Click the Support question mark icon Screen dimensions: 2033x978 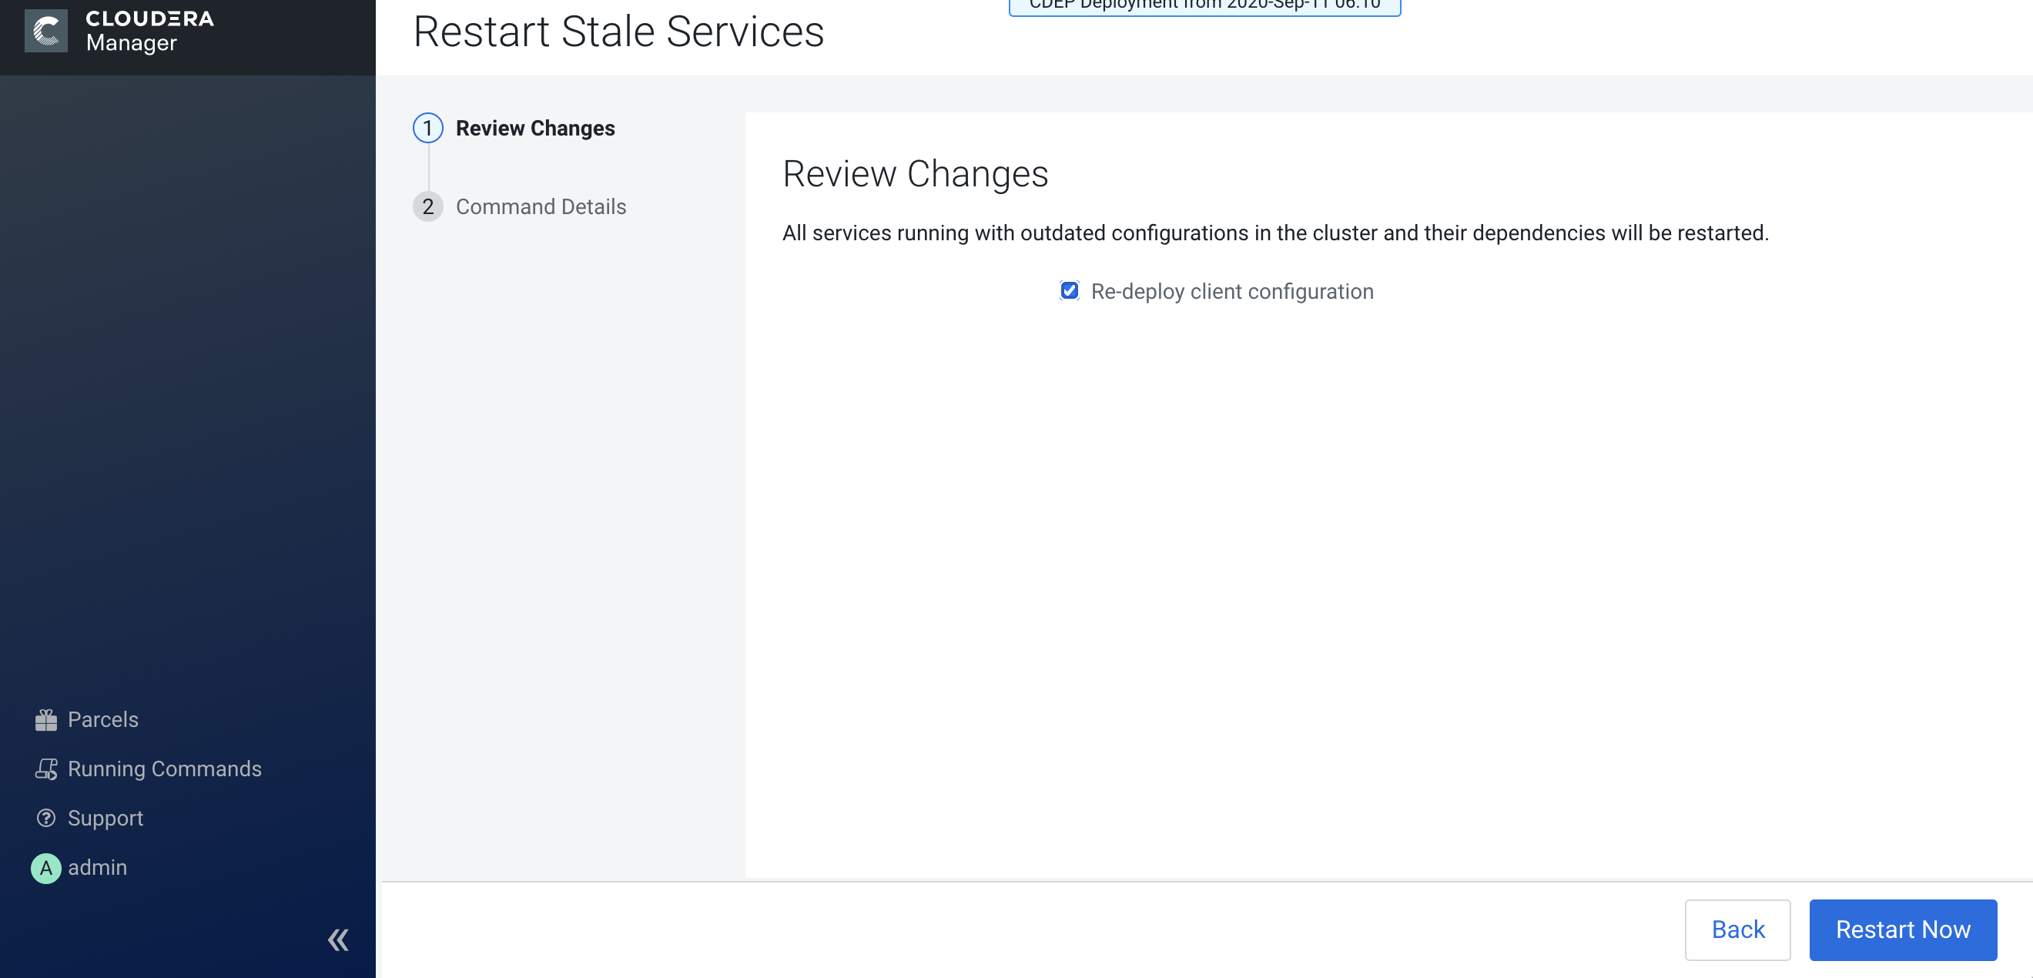(45, 818)
